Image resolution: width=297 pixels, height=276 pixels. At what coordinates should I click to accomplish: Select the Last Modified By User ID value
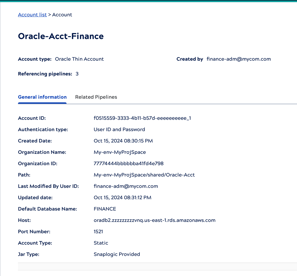pos(126,186)
